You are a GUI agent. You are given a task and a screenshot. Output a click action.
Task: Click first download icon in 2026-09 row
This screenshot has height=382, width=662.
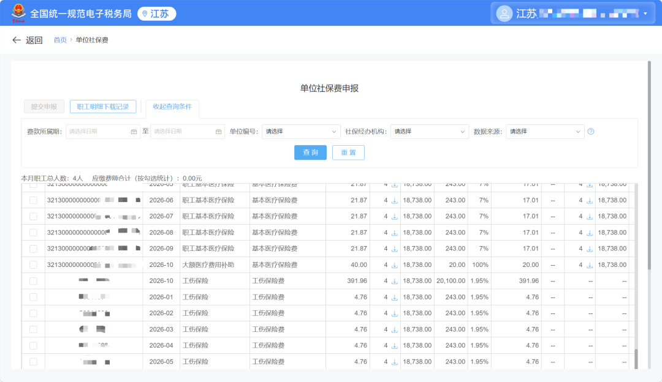tap(394, 249)
